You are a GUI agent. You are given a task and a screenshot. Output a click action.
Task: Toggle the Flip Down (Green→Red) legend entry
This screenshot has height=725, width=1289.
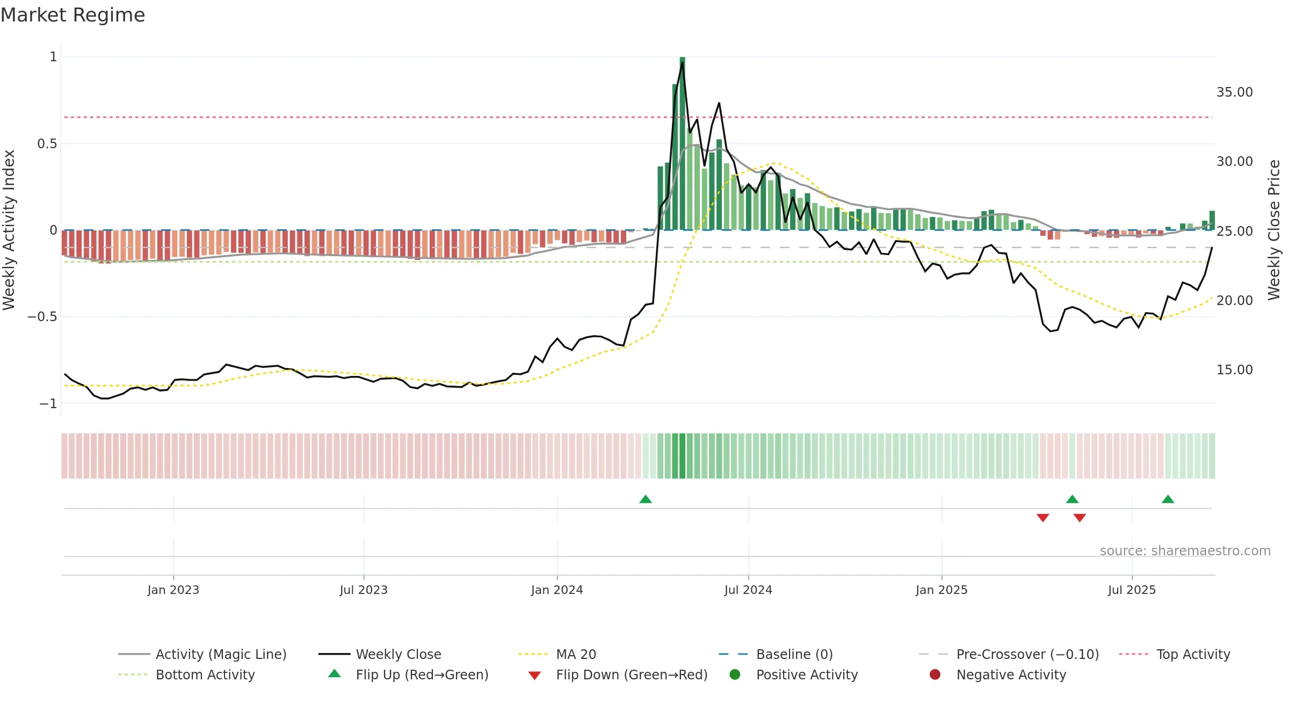pyautogui.click(x=618, y=675)
